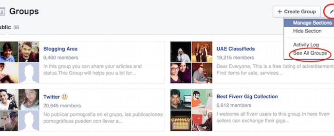Open the Blogging Area group link
Viewport: 334px width, 136px height.
coord(60,49)
